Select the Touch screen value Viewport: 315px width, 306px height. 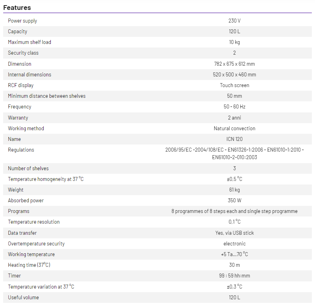234,85
